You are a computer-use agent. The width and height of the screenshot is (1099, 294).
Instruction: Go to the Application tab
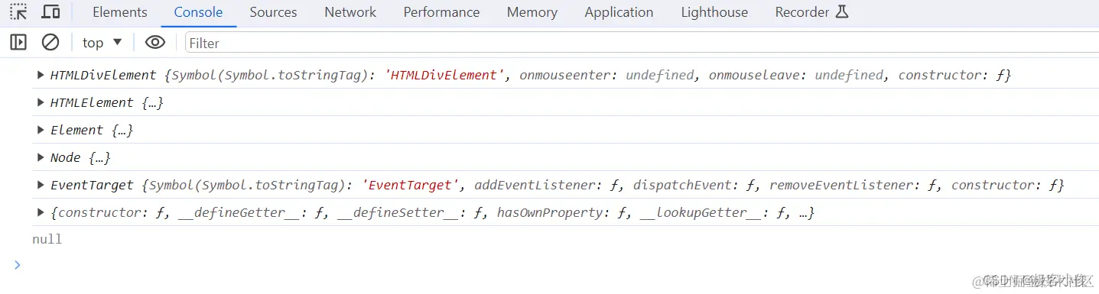[619, 12]
